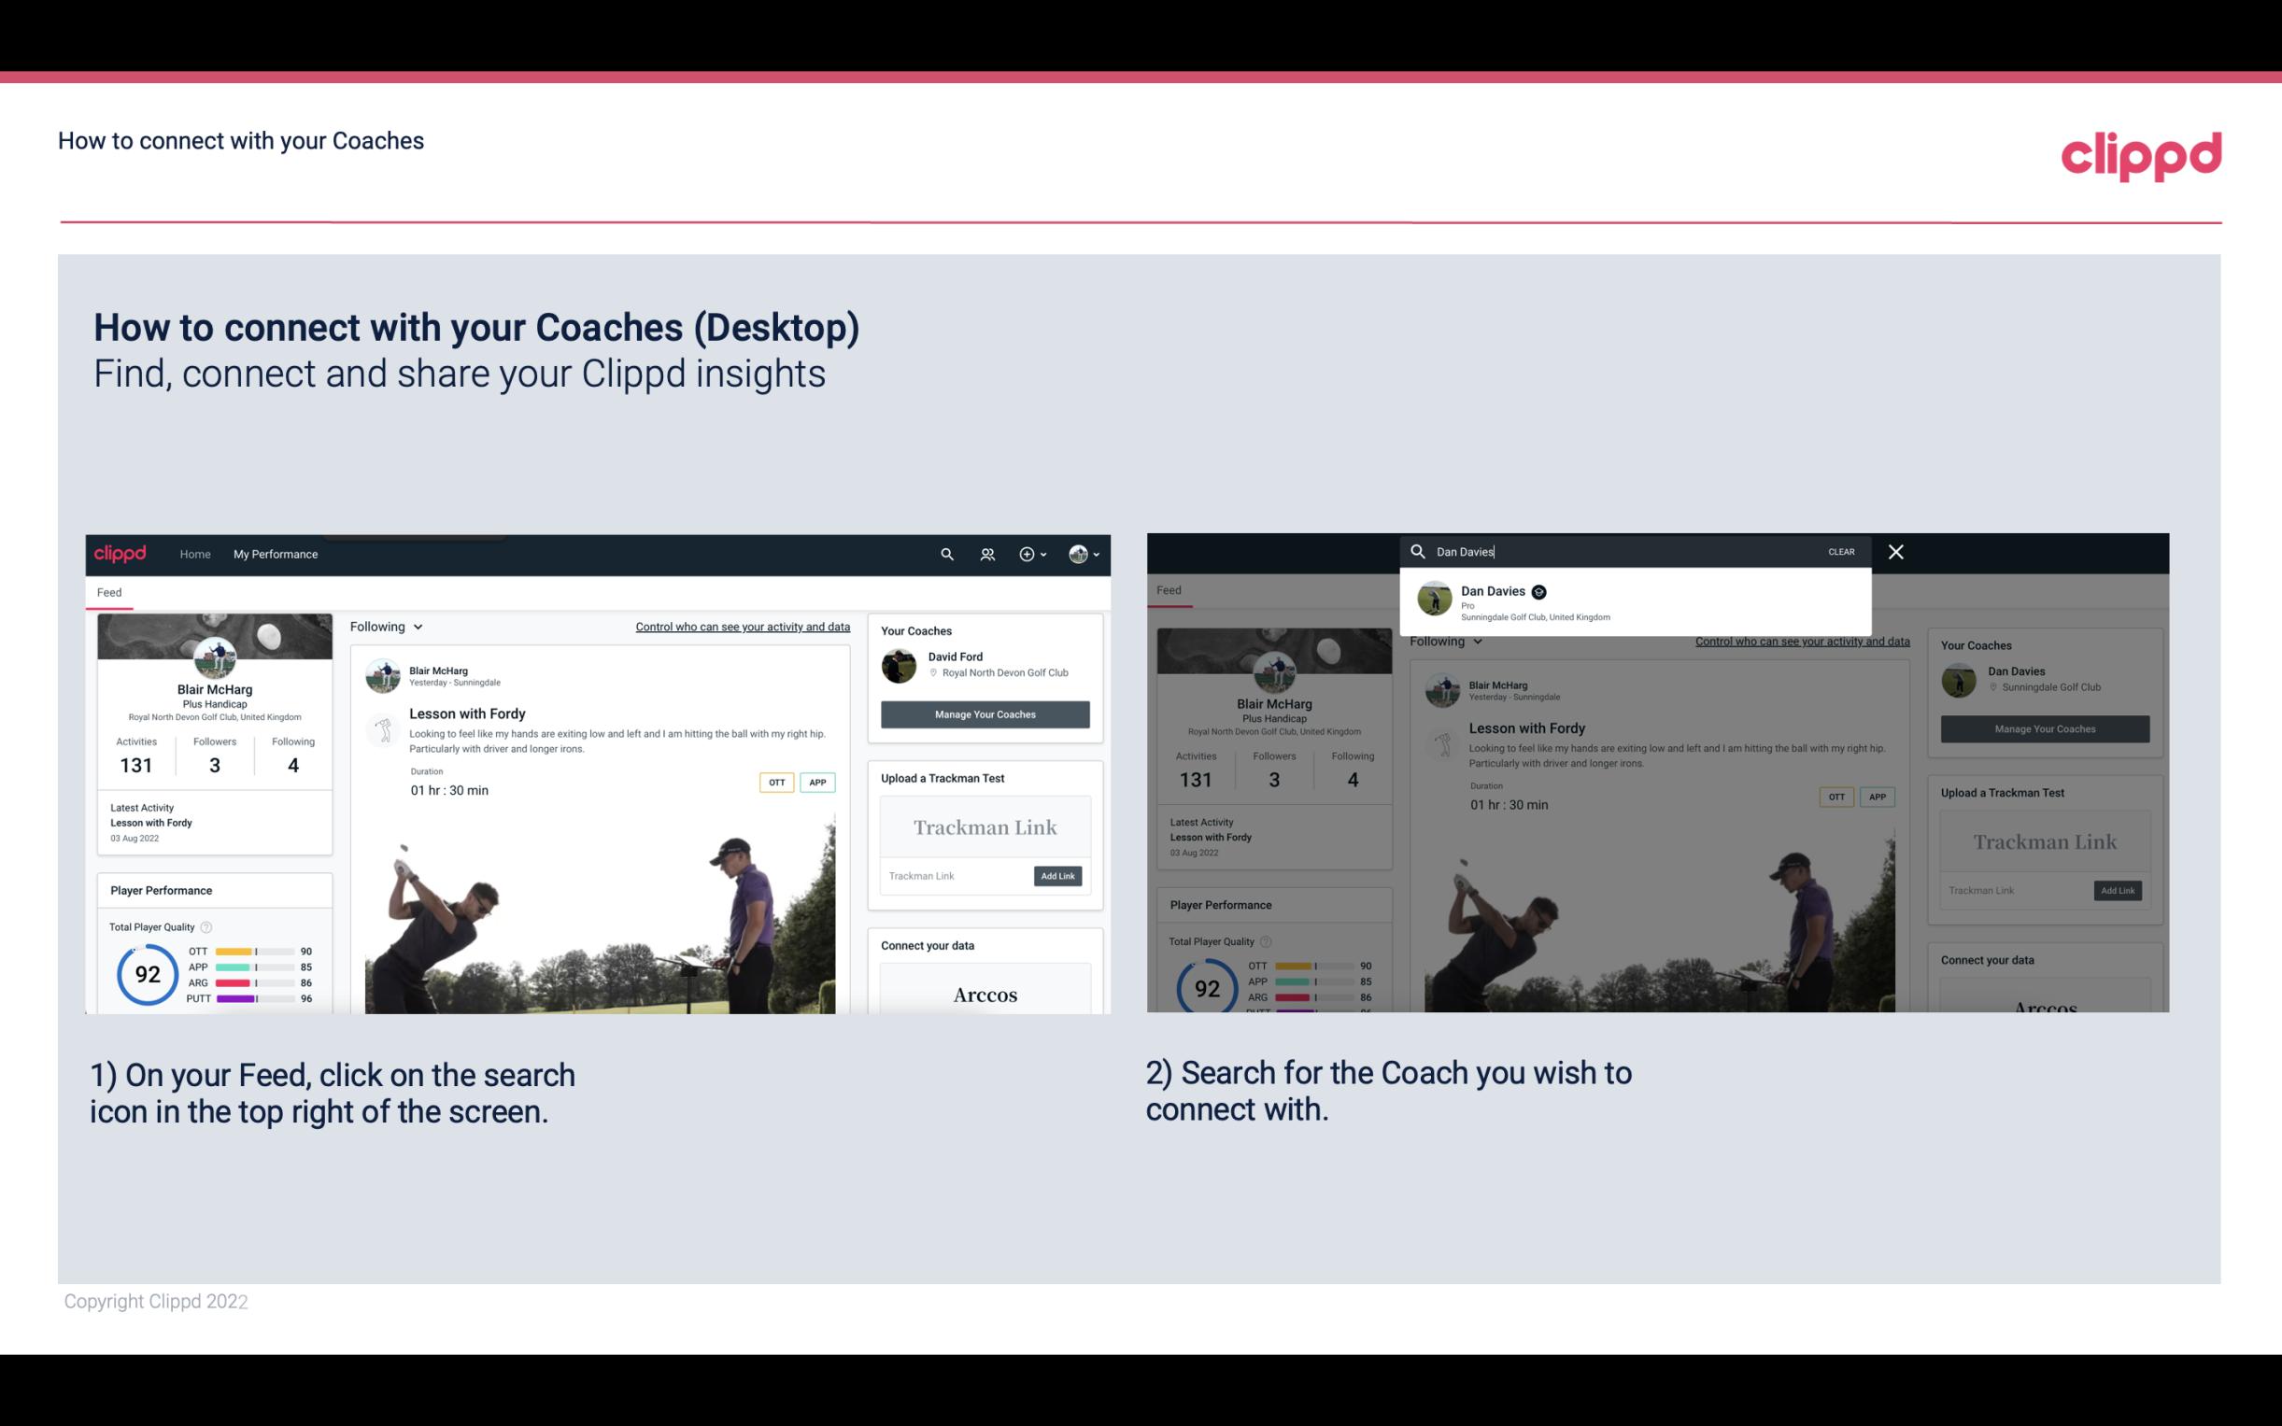Click the Dan Davies profile search result icon
The height and width of the screenshot is (1426, 2282).
coord(1433,600)
